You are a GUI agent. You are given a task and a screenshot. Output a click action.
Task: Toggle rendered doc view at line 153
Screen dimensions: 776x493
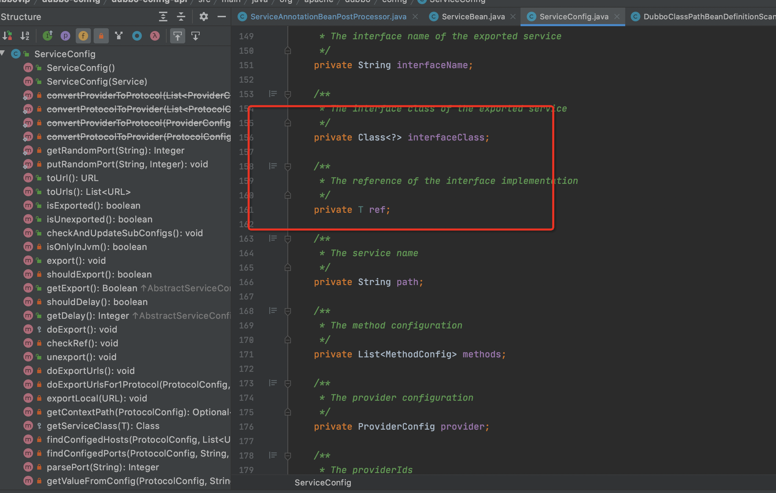(273, 94)
